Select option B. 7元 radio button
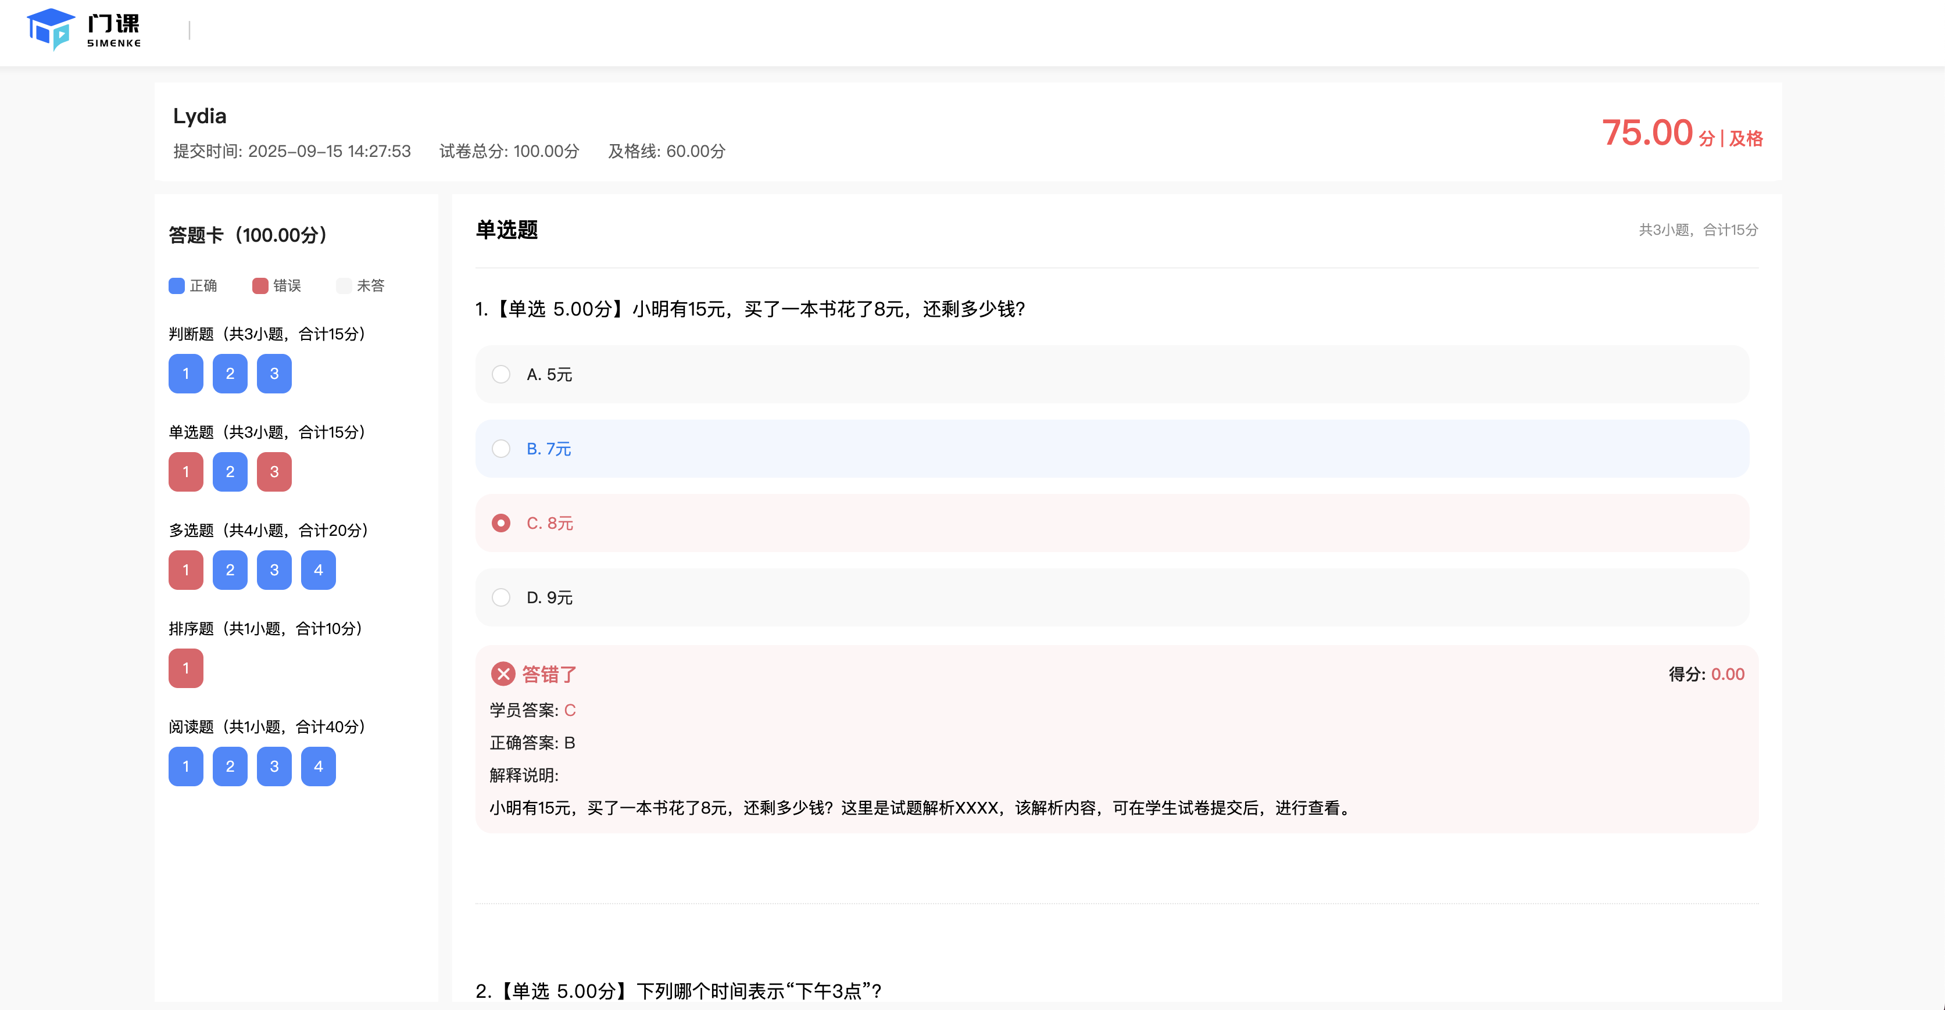The height and width of the screenshot is (1010, 1945). [x=501, y=449]
